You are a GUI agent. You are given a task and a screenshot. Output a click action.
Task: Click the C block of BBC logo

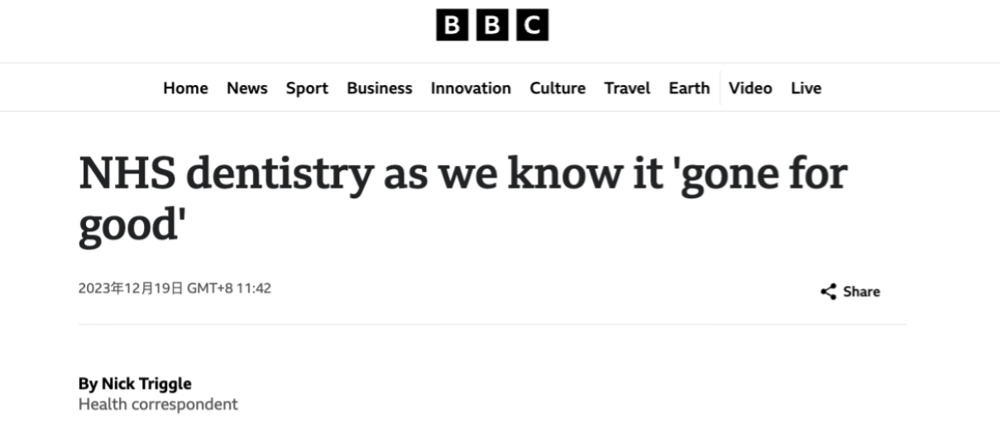click(x=533, y=26)
